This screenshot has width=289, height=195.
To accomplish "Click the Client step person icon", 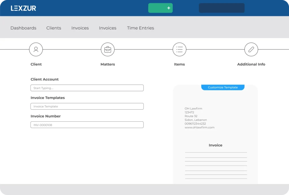I will coord(36,50).
